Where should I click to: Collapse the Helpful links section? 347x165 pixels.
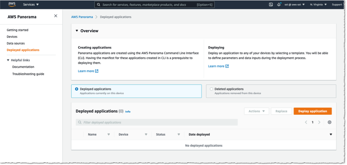(8, 60)
